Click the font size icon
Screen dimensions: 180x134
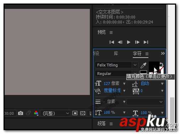tap(98, 84)
